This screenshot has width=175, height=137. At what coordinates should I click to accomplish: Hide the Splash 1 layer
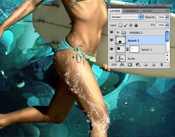[x=112, y=49]
